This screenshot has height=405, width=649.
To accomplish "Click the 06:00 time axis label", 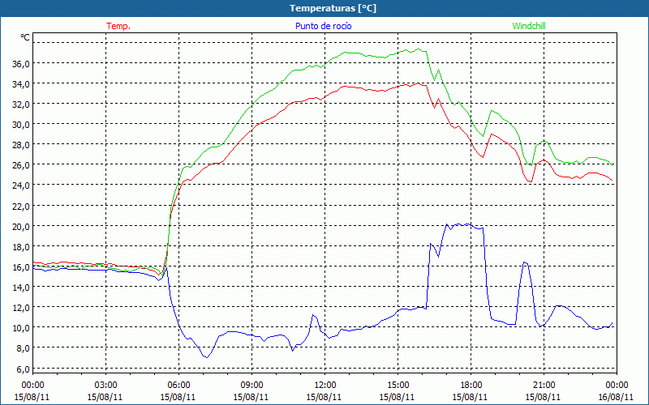I will coord(178,386).
